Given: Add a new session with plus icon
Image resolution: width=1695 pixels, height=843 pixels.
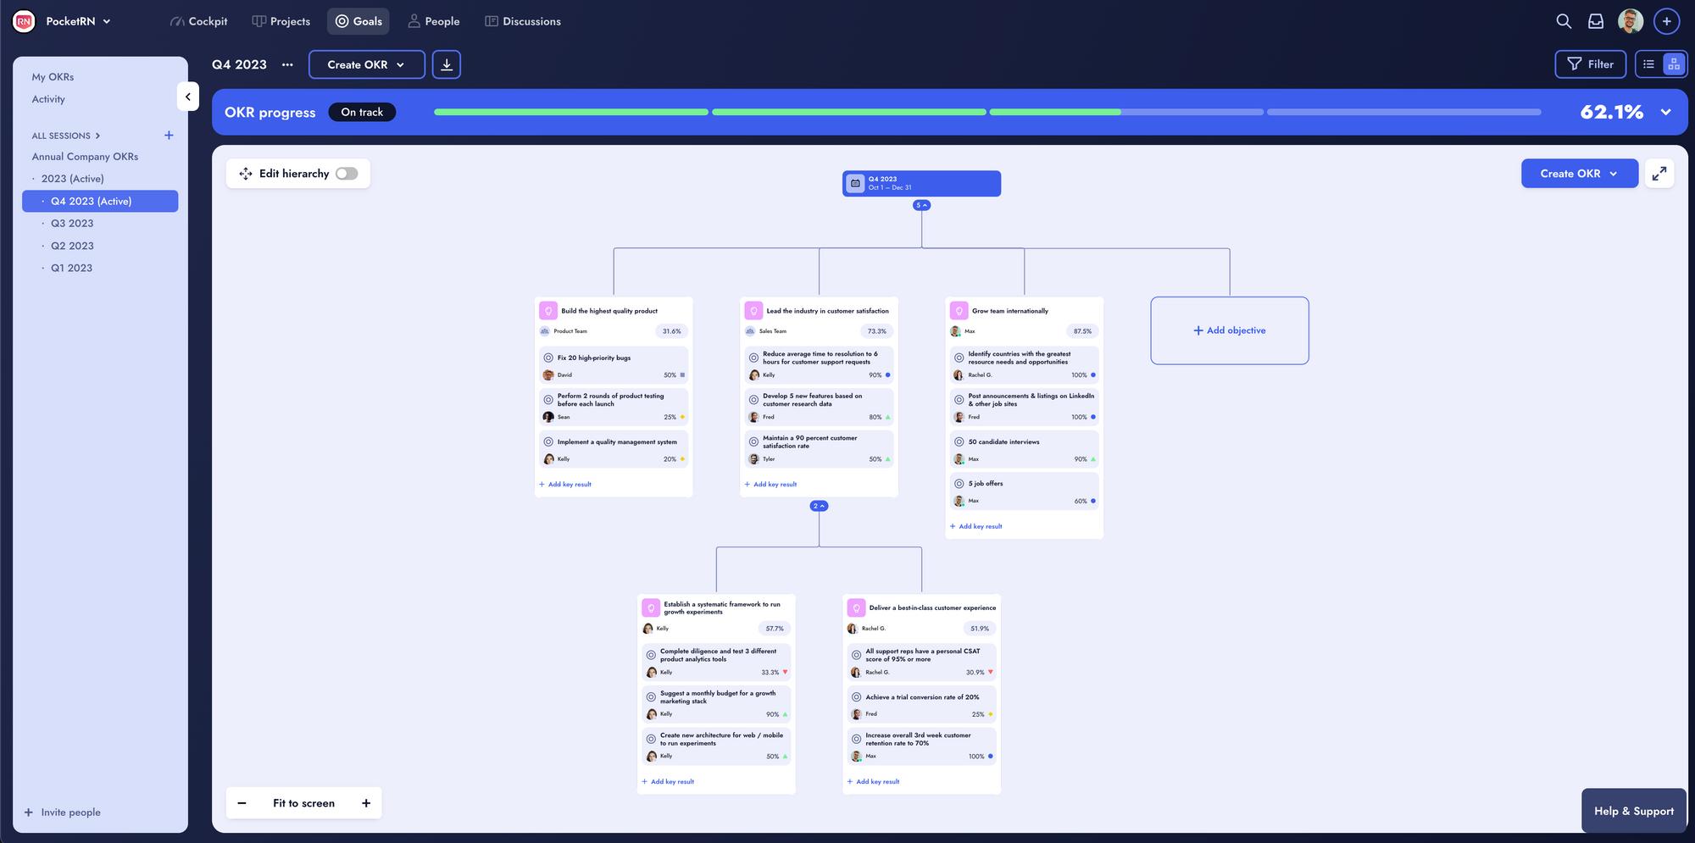Looking at the screenshot, I should click(169, 136).
